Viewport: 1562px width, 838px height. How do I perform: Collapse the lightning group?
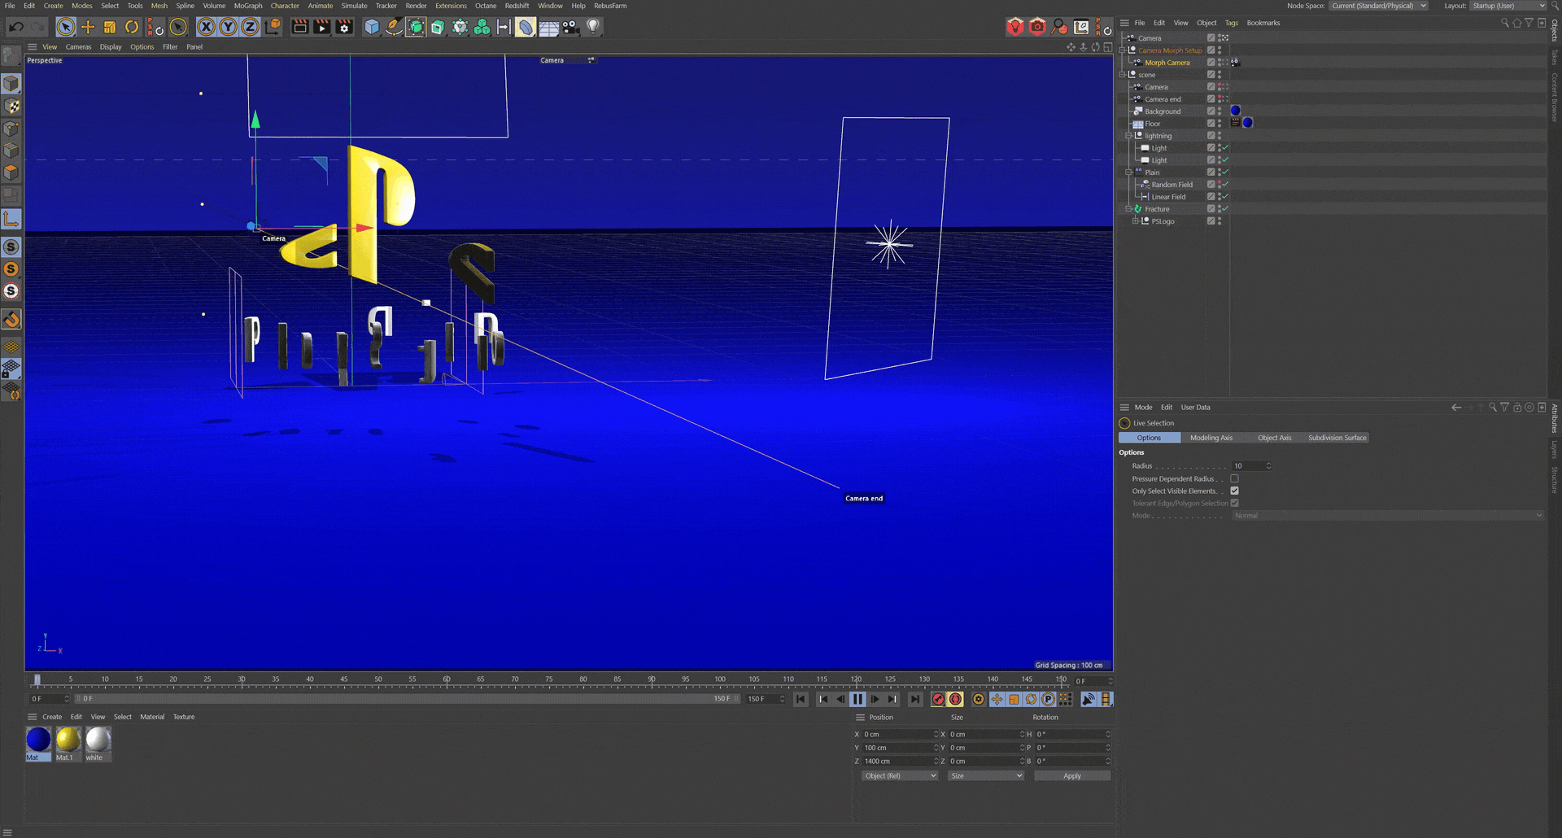pyautogui.click(x=1128, y=136)
